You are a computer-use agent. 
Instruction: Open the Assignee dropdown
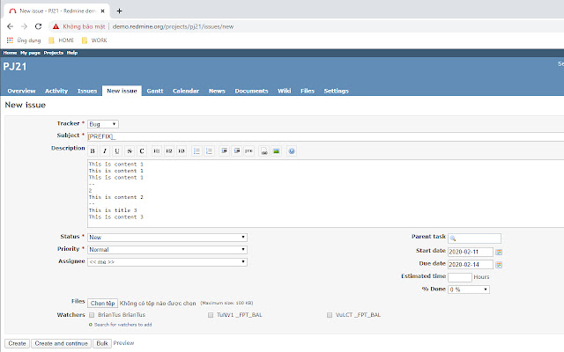point(167,262)
